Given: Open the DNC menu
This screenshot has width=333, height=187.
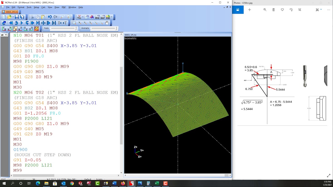Looking at the screenshot, I should [64, 7].
